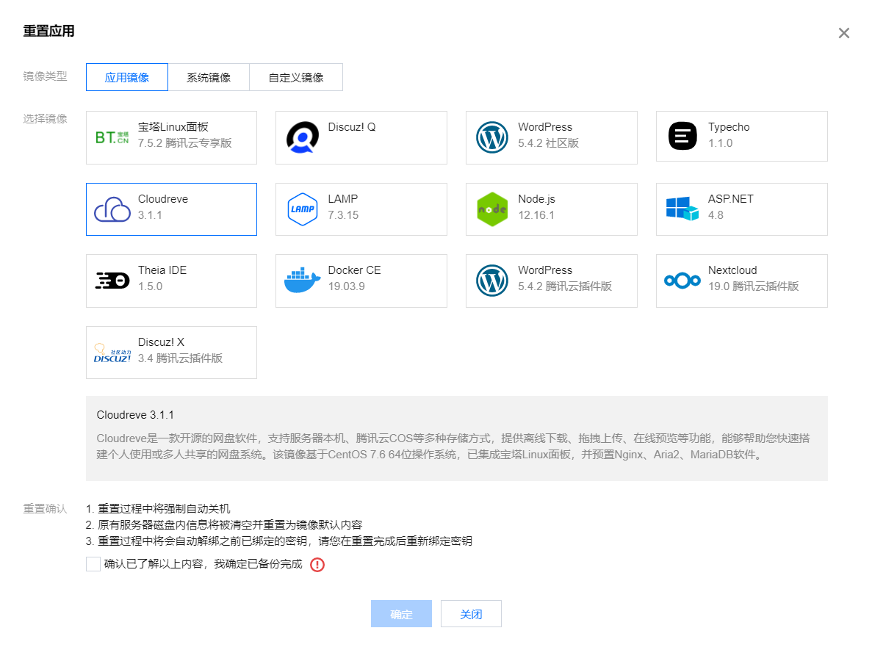Image resolution: width=872 pixels, height=650 pixels.
Task: Click the ASP.NET Windows logo
Action: click(682, 209)
